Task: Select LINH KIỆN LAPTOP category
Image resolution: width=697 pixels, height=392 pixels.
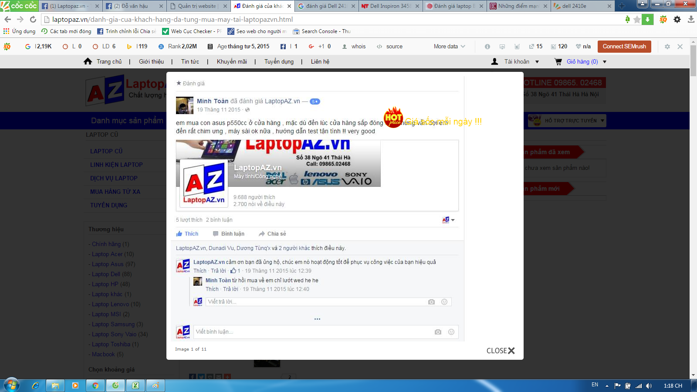Action: (x=116, y=165)
